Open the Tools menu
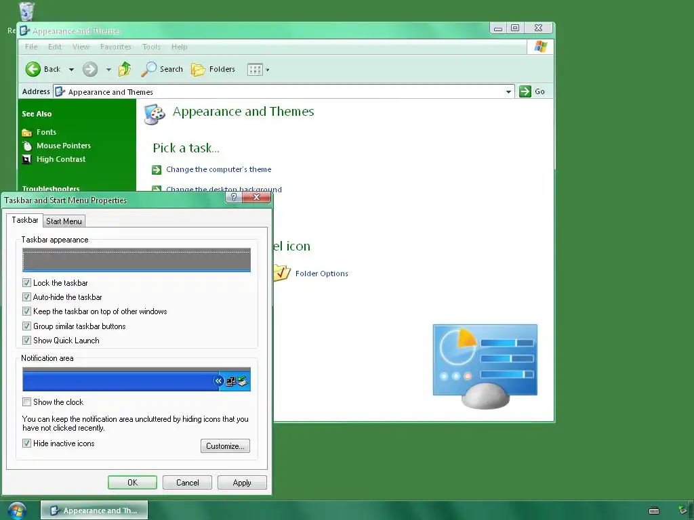Screen dimensions: 694x520 coord(151,47)
